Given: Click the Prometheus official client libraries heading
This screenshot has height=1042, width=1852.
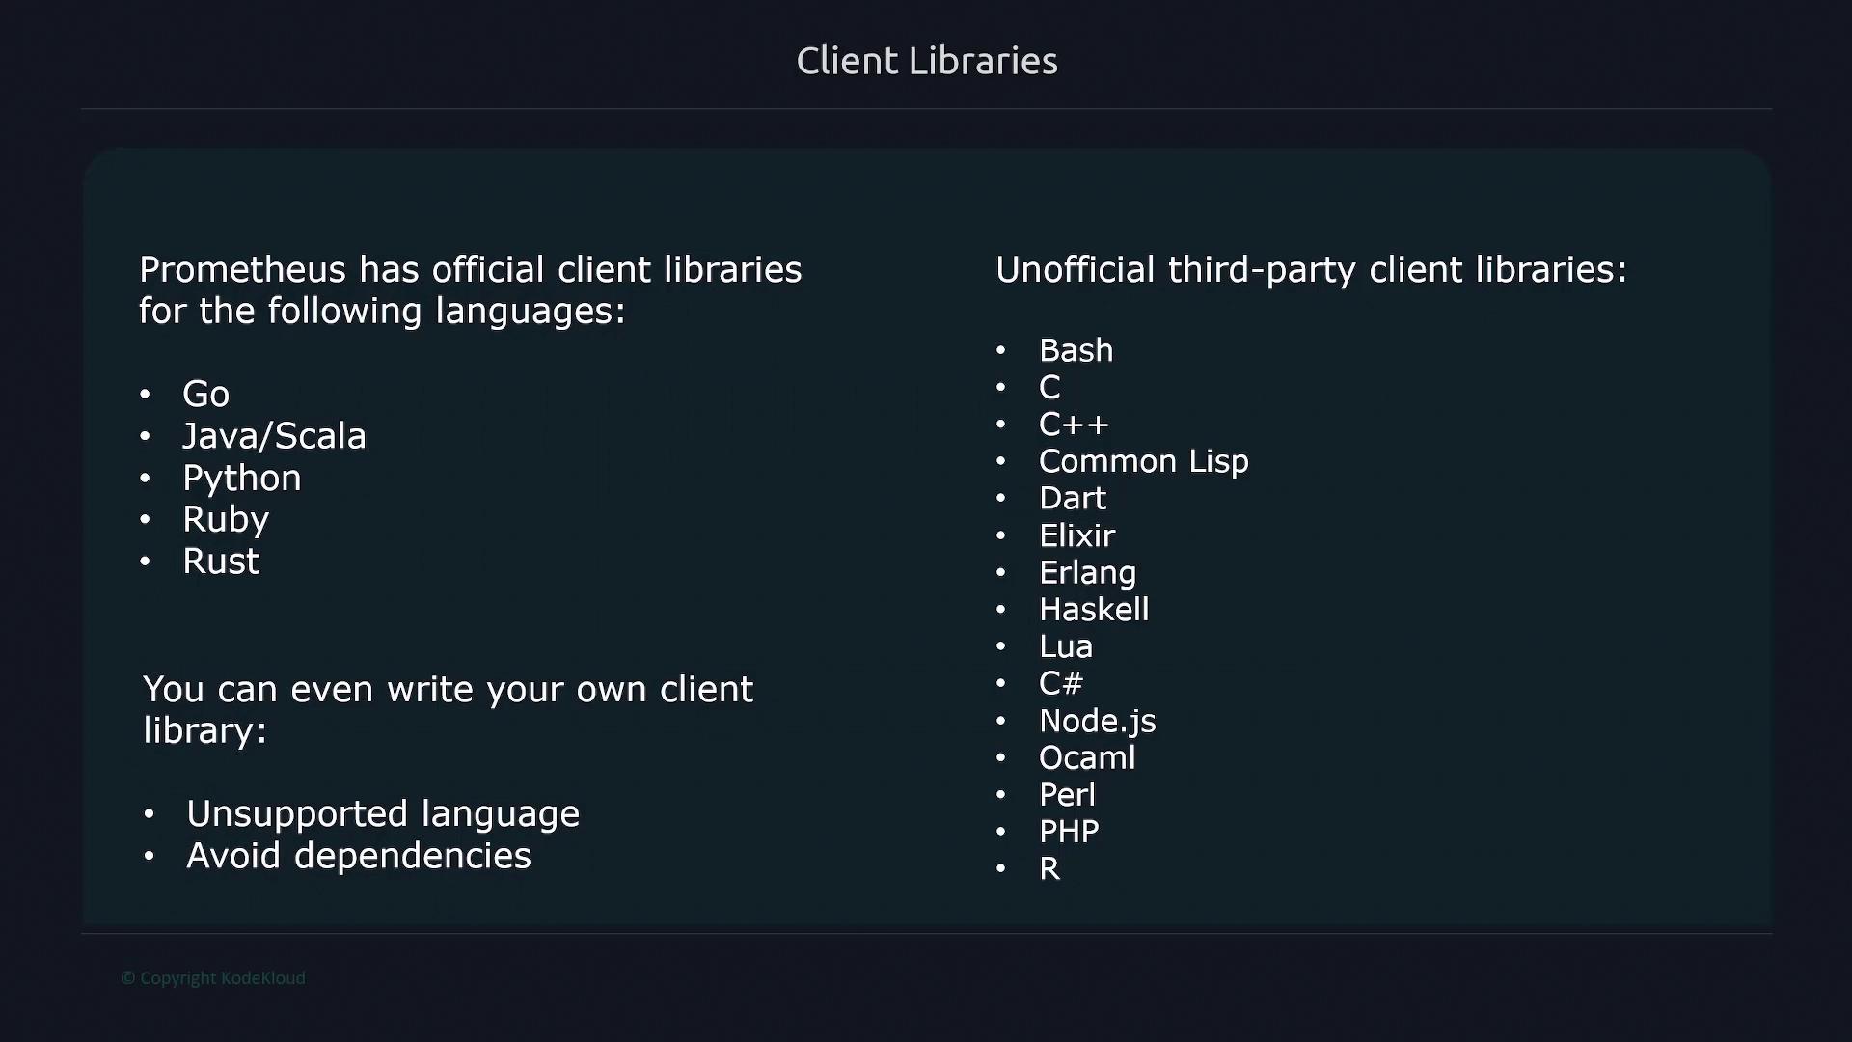Looking at the screenshot, I should tap(470, 289).
